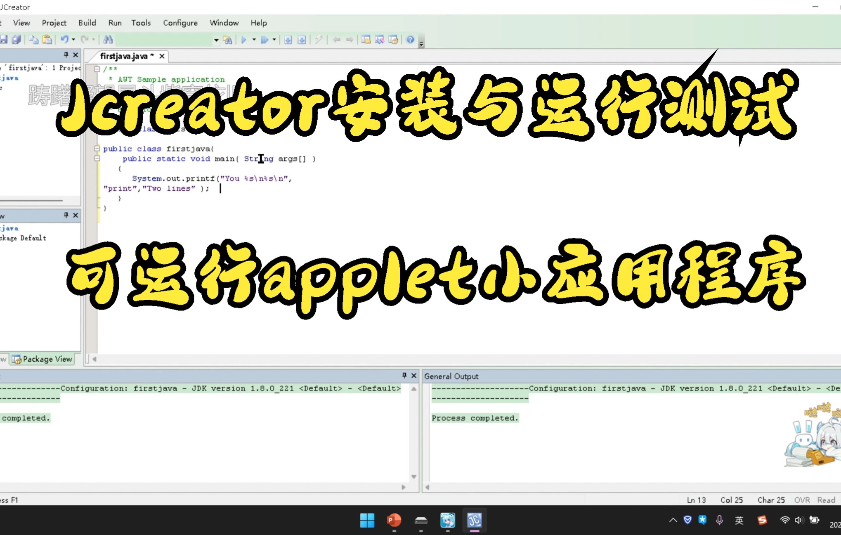
Task: Run the project using the green play icon
Action: 243,40
